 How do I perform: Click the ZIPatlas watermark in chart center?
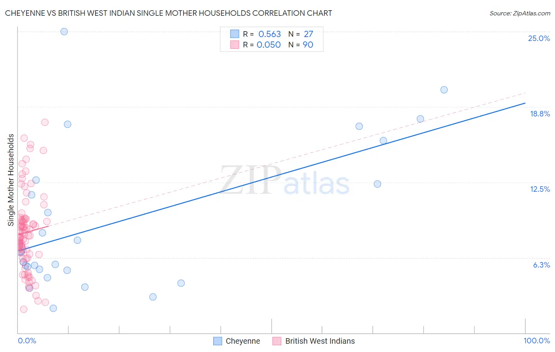coord(285,180)
